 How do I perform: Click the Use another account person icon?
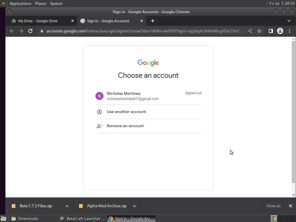tap(99, 112)
